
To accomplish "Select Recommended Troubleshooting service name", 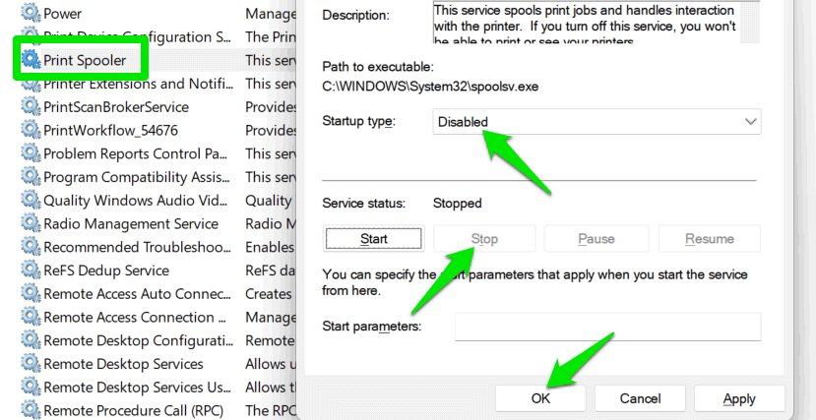I will point(138,247).
